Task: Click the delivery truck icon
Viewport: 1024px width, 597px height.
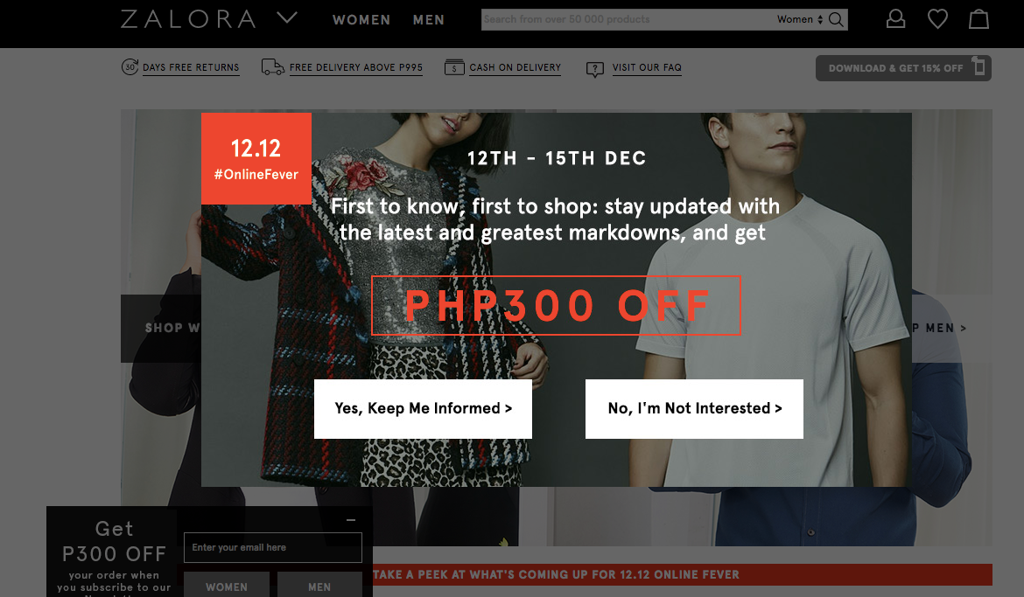Action: tap(272, 66)
